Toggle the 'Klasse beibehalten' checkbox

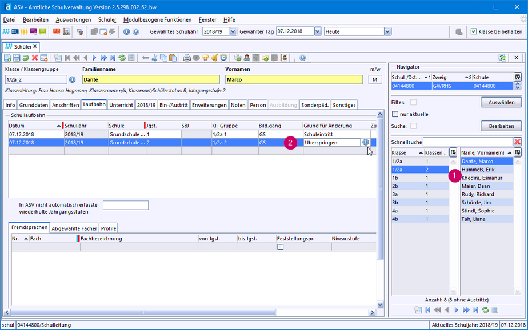click(474, 31)
